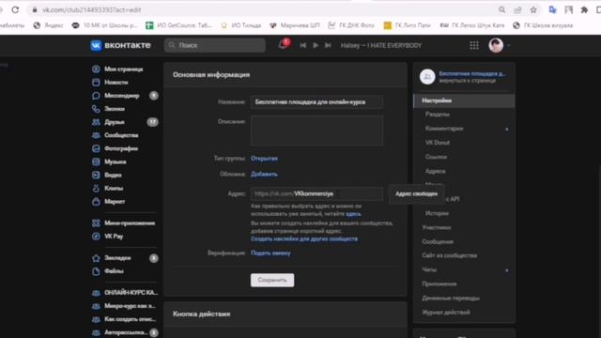601x338 pixels.
Task: Edit the Адрес field VKkommerciya
Action: [x=316, y=193]
